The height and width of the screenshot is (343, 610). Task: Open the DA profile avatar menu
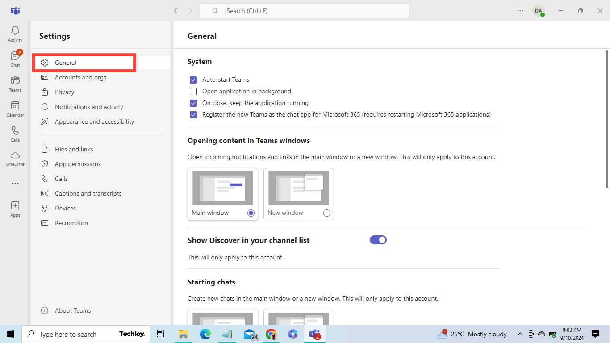pos(539,11)
